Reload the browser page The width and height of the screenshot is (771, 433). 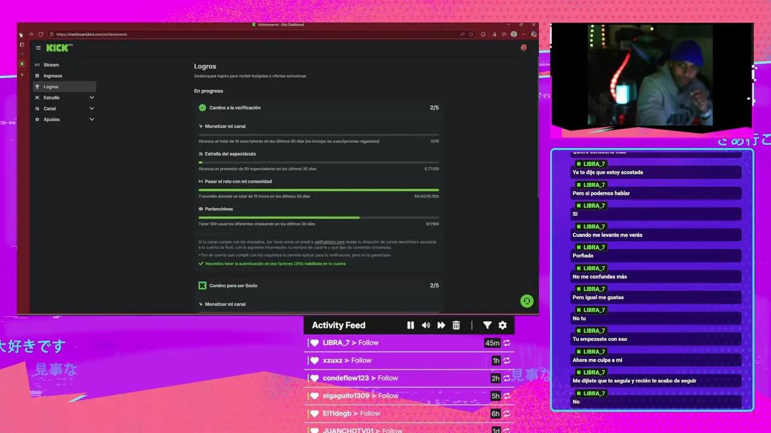[40, 34]
